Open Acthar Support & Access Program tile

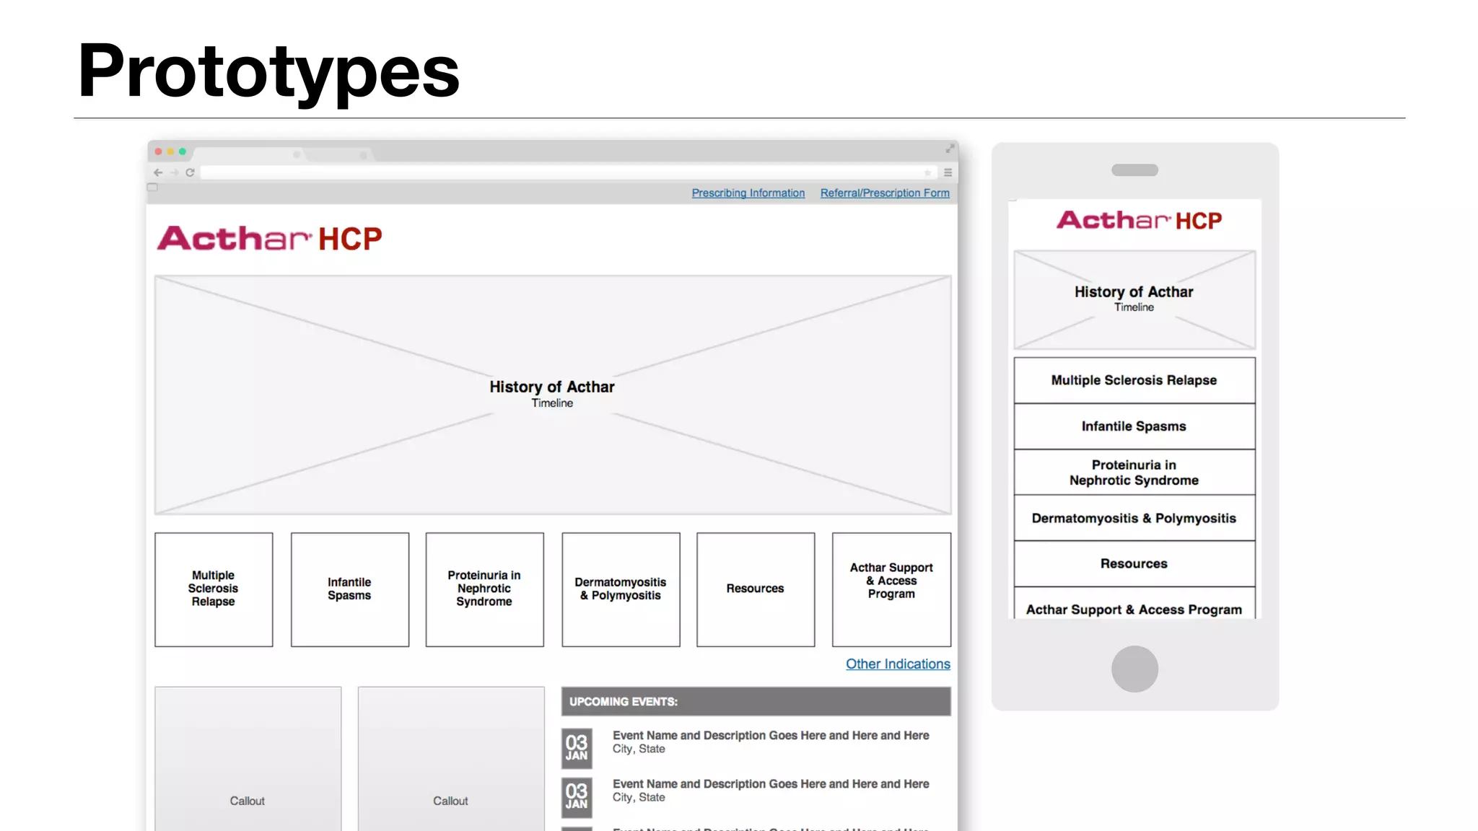click(x=891, y=589)
